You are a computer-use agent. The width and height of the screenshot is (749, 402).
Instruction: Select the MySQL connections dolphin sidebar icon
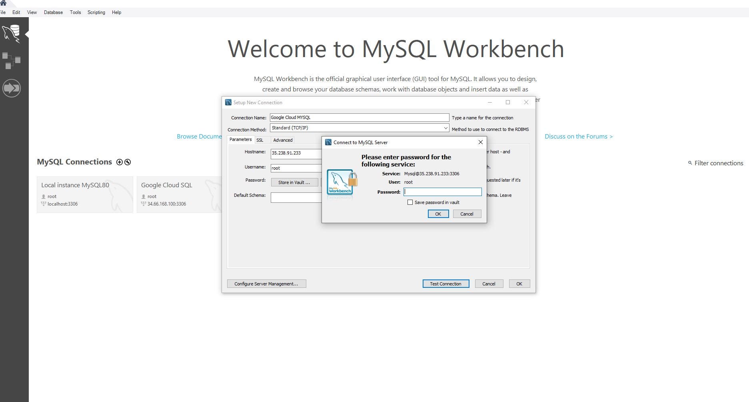[11, 34]
